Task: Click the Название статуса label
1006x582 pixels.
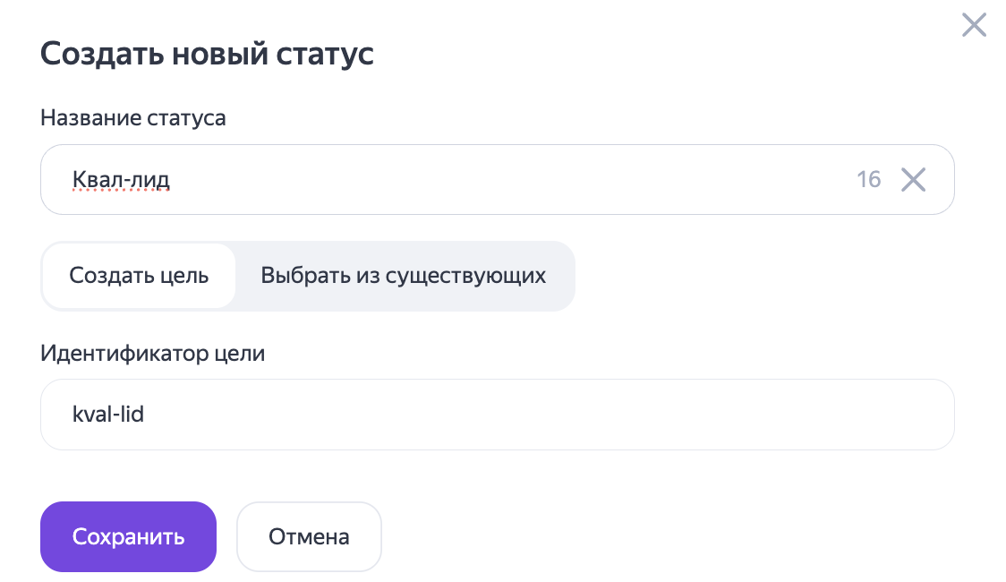Action: pyautogui.click(x=133, y=118)
